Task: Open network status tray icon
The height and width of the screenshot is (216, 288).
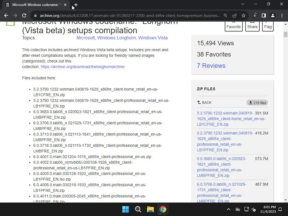Action: (x=246, y=209)
